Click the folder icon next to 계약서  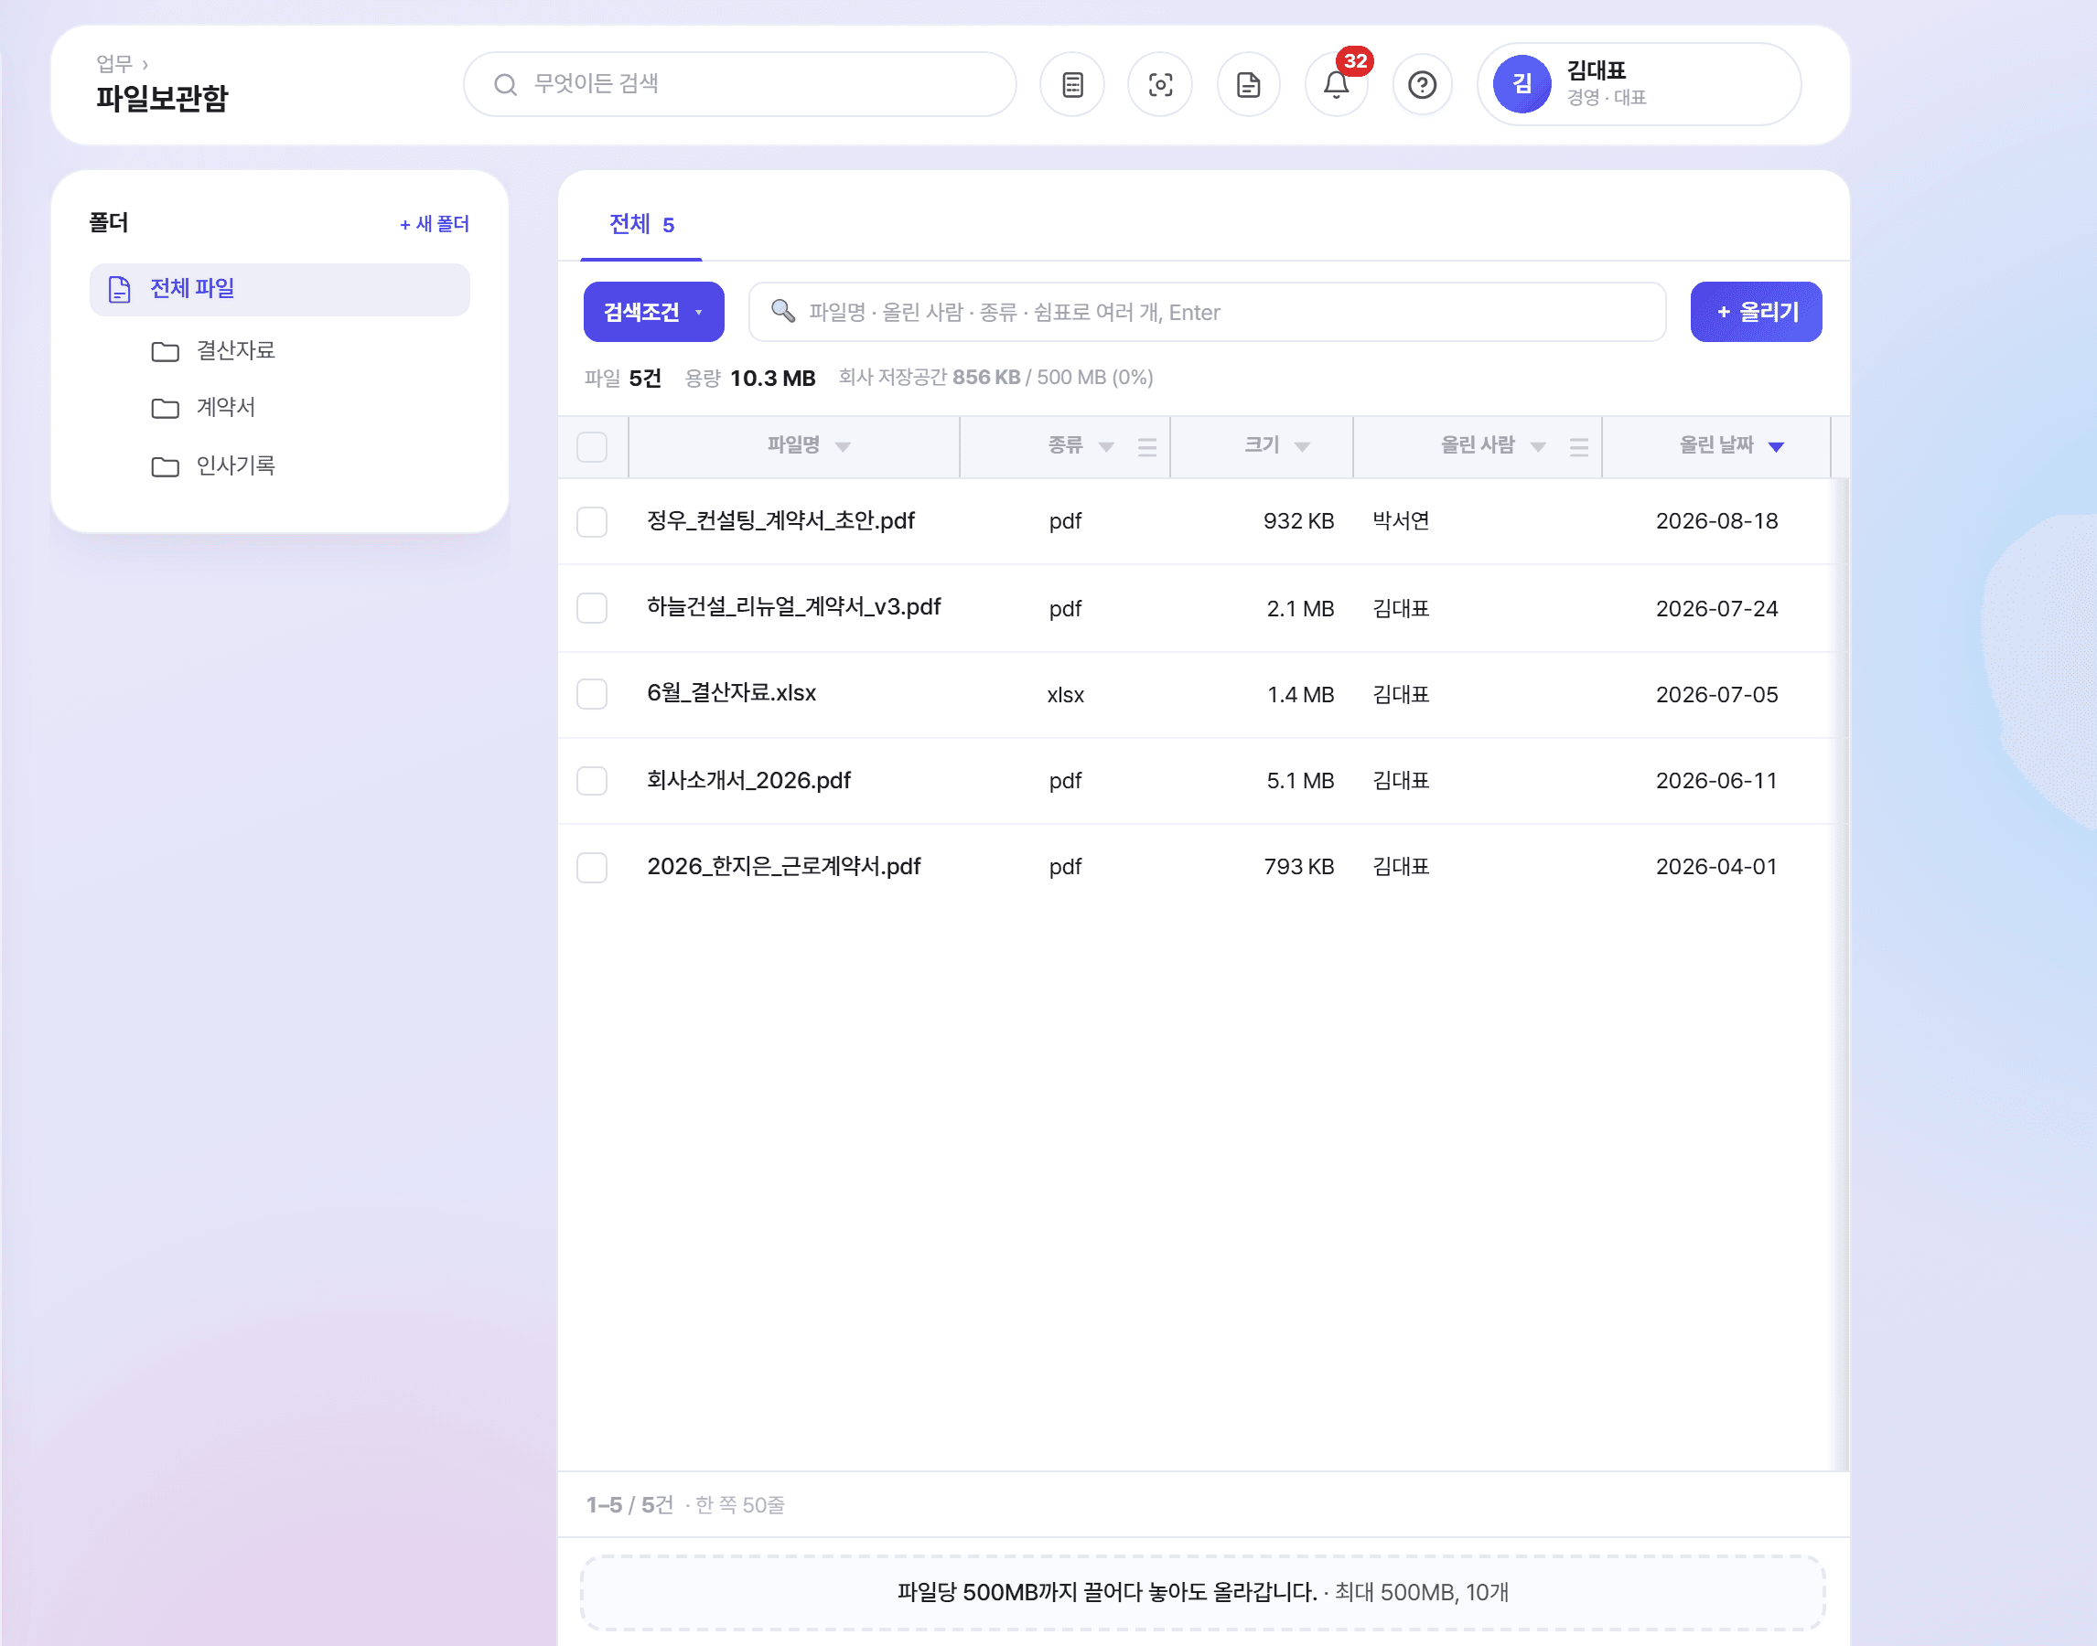click(165, 408)
